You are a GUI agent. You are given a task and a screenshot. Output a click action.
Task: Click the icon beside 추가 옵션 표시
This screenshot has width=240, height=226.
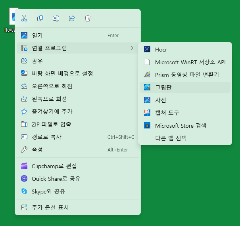click(x=24, y=207)
